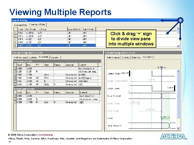Select the 'clock network delay' row in Data Arrival Path
Viewport: 194px width, 145px height.
57,71
